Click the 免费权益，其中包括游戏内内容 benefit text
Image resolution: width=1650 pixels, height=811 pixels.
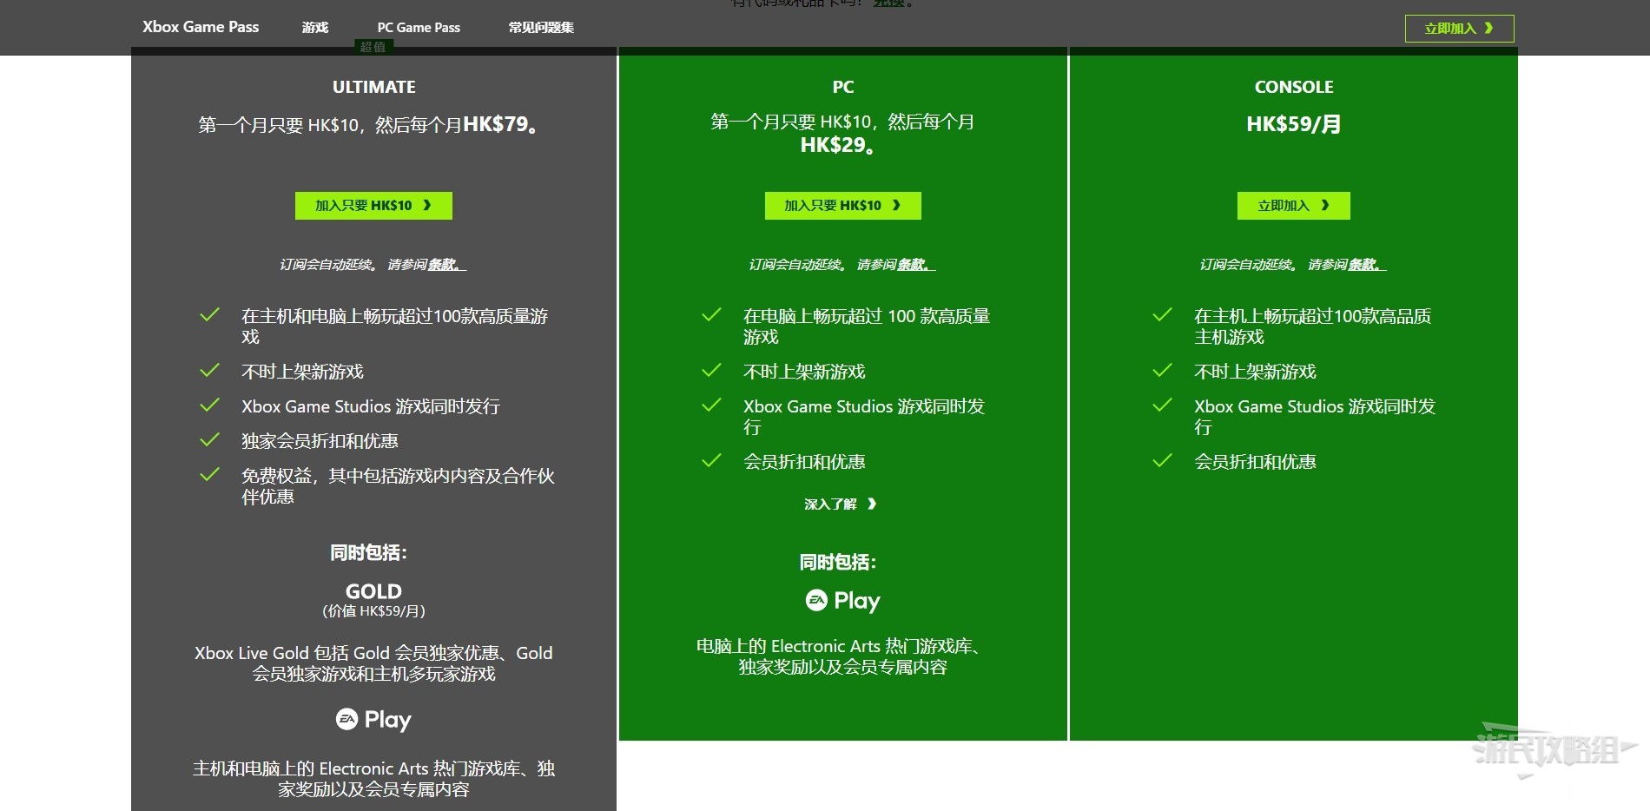(398, 486)
